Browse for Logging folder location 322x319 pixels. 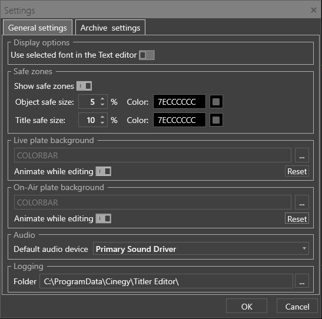tap(301, 281)
